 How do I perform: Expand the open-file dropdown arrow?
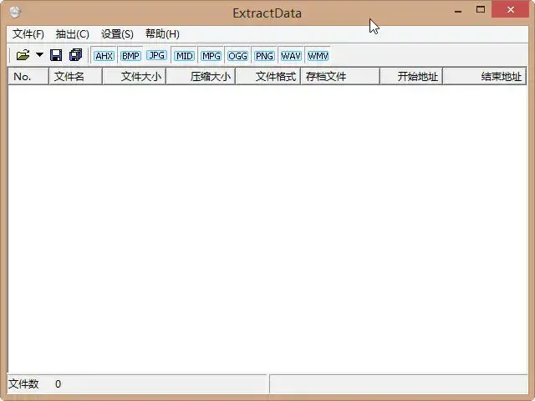(39, 54)
